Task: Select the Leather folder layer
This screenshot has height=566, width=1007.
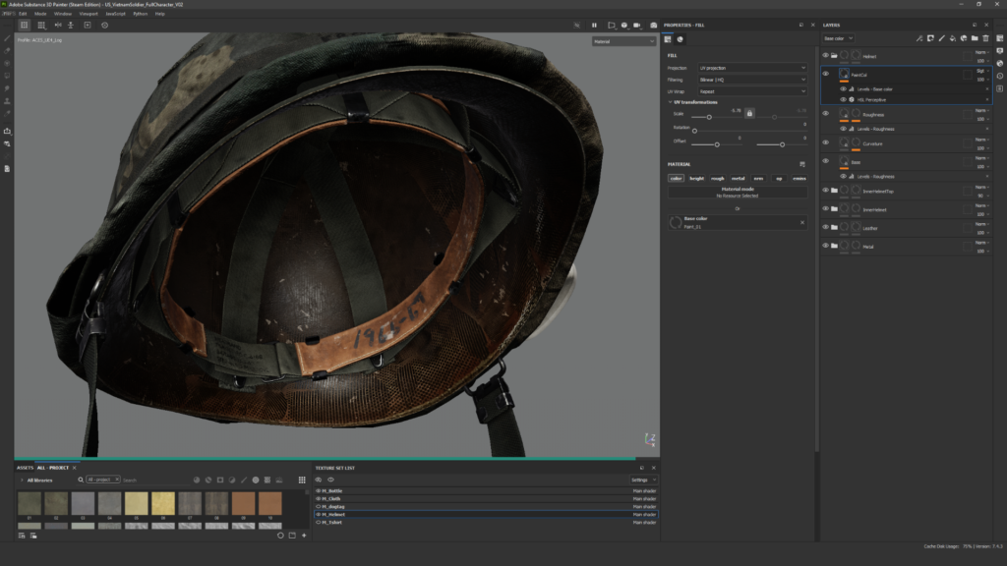Action: [868, 228]
